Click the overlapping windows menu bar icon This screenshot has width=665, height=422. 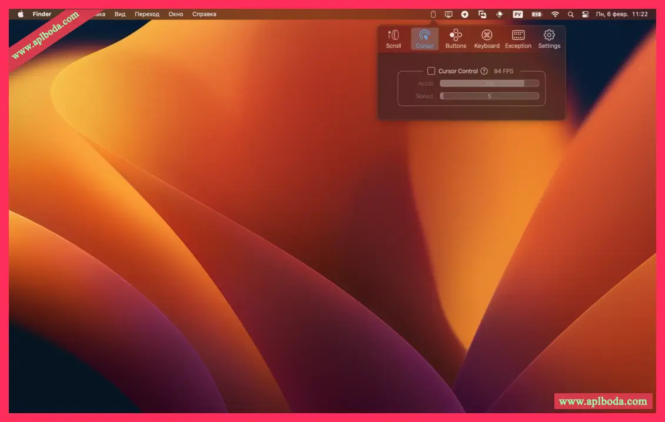pyautogui.click(x=482, y=14)
